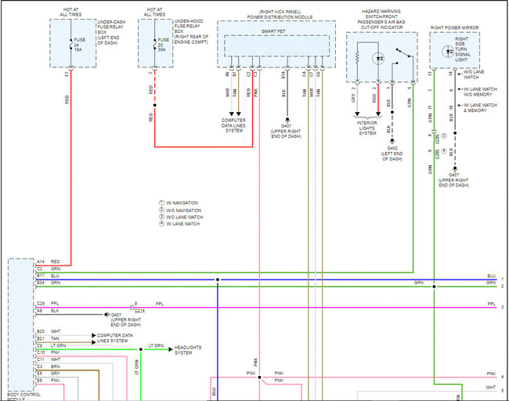Select the Smart FET dashed box
The width and height of the screenshot is (509, 401).
tap(276, 45)
